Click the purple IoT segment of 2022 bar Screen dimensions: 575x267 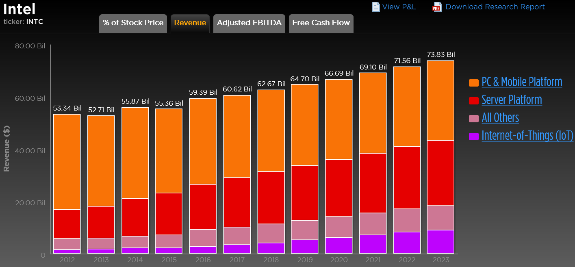tap(406, 243)
